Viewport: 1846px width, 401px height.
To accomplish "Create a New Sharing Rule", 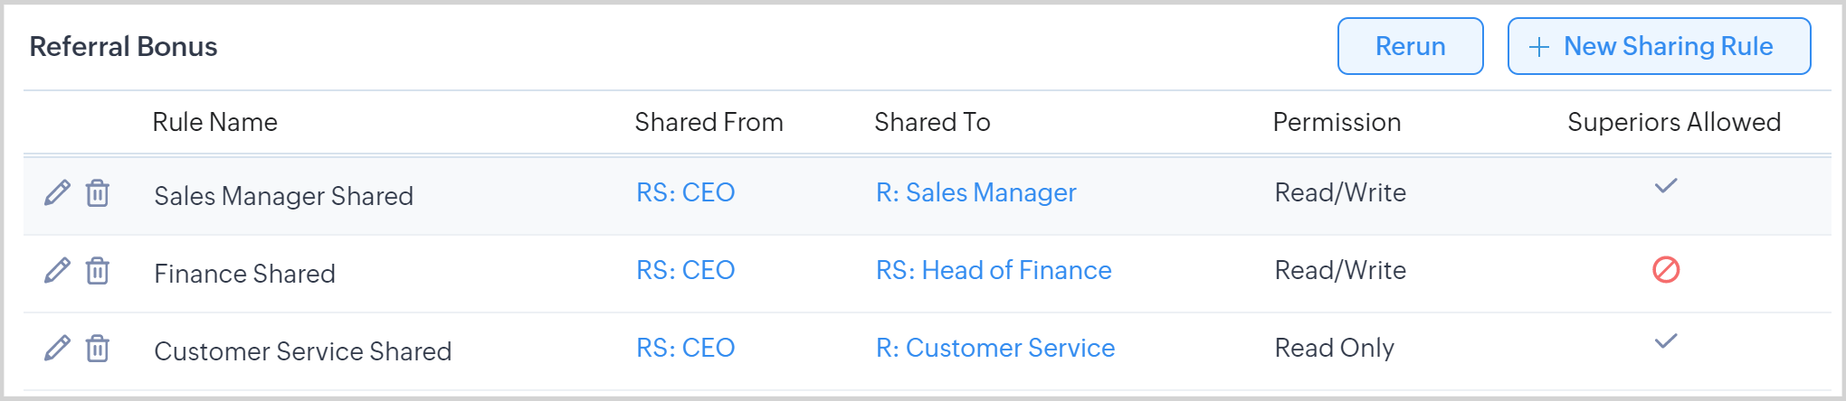I will coord(1659,46).
